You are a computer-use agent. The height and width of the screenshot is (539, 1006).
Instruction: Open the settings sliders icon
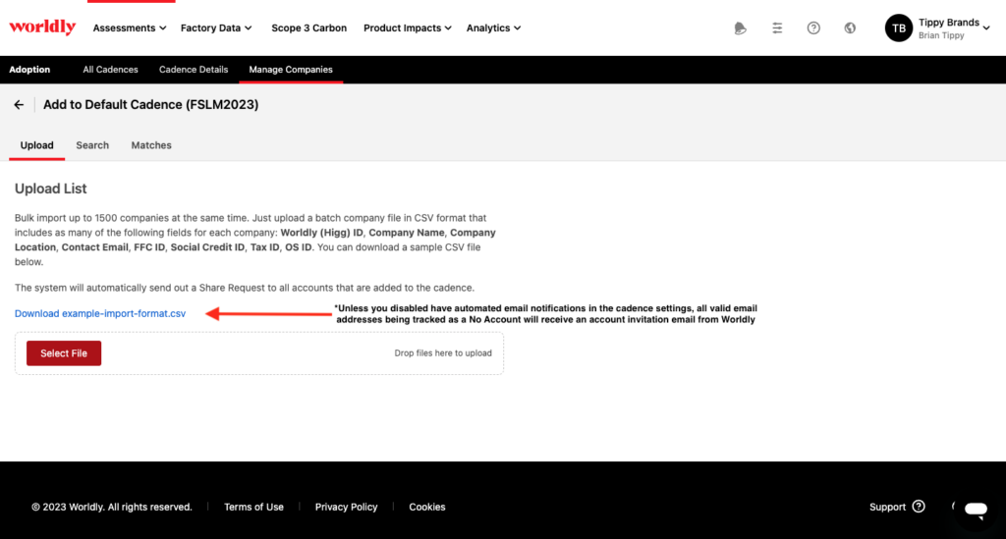coord(777,28)
